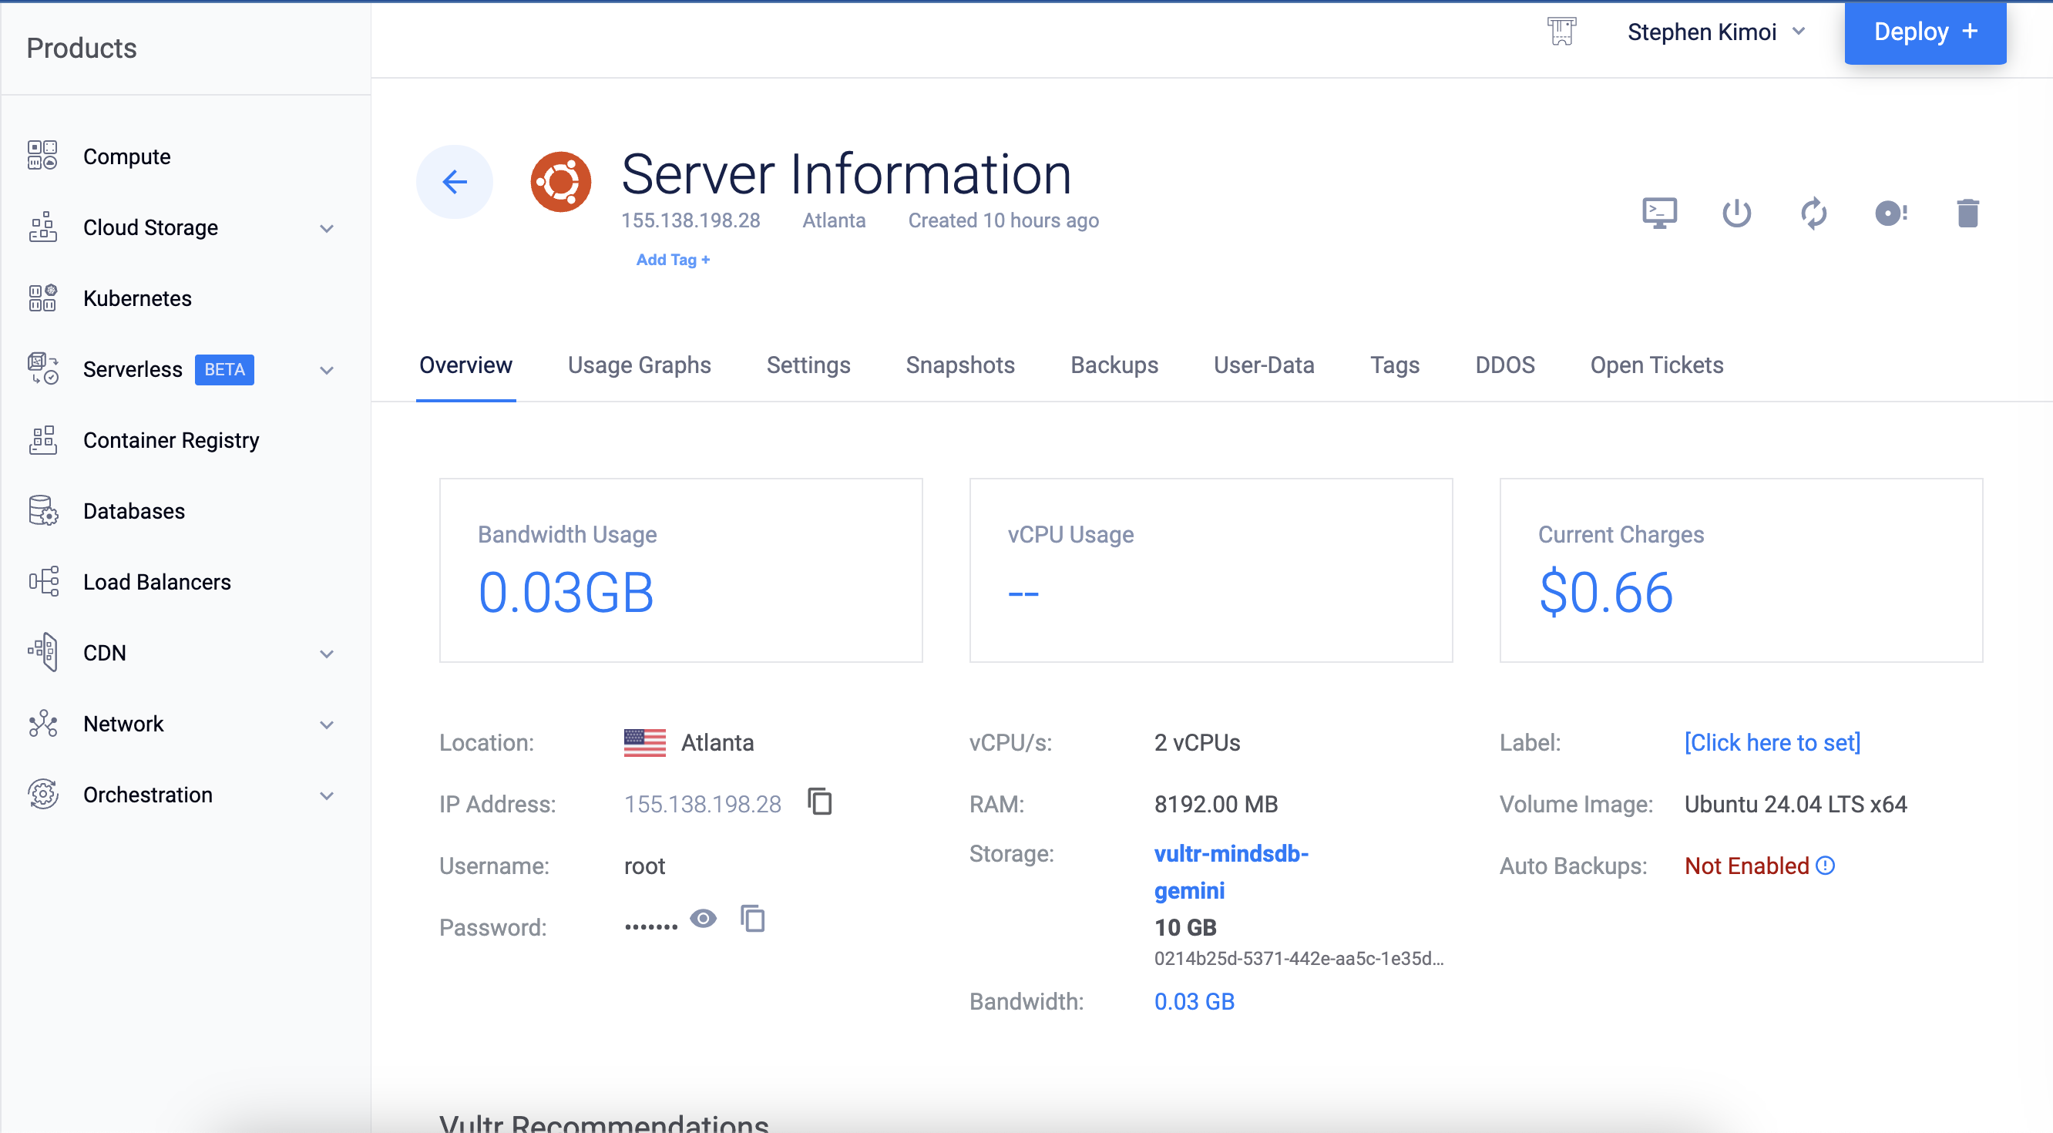The height and width of the screenshot is (1133, 2053).
Task: Open the server console view icon
Action: pyautogui.click(x=1659, y=213)
